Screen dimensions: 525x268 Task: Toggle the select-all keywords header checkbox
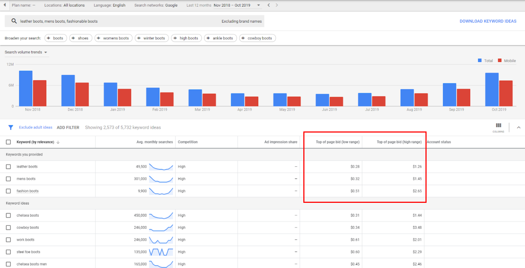[8, 142]
